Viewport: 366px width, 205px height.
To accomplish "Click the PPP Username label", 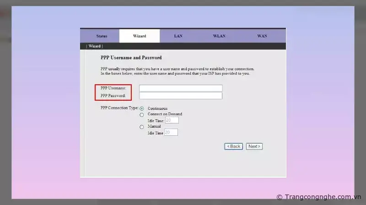I will tap(113, 88).
